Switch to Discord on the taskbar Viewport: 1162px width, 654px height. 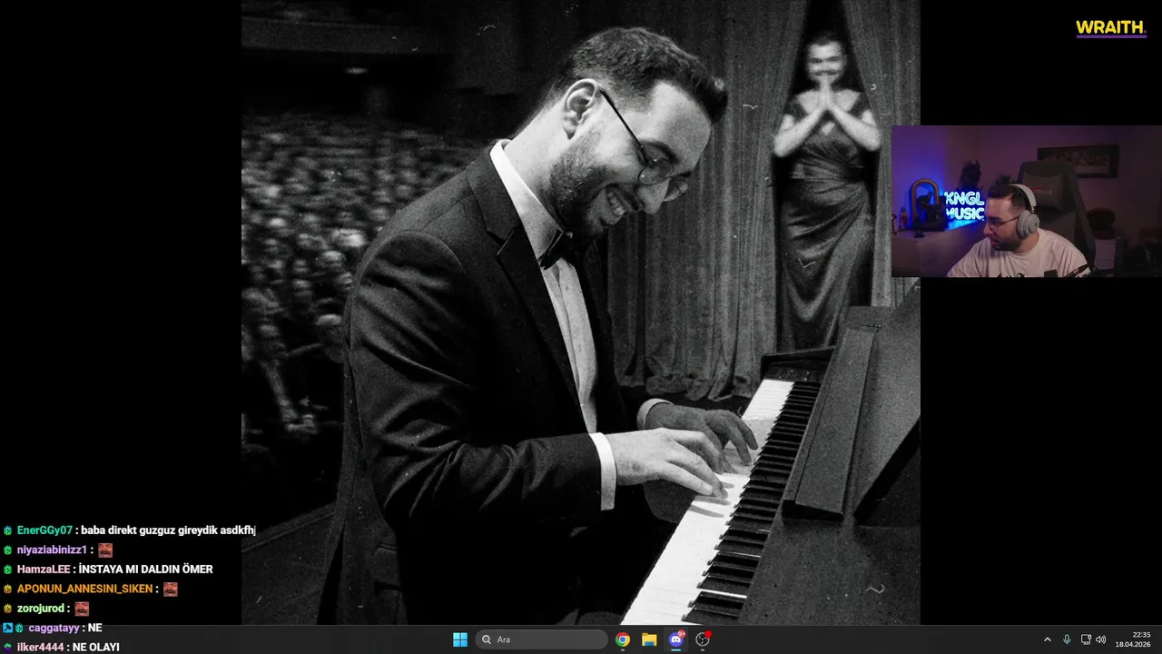click(676, 639)
